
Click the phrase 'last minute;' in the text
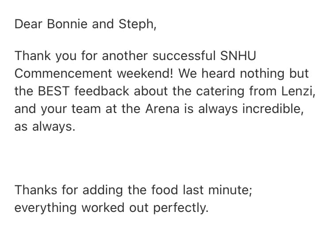point(217,190)
